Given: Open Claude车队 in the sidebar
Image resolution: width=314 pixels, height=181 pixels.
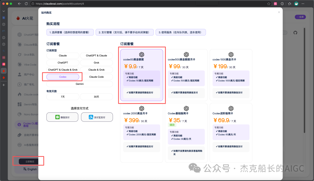Looking at the screenshot, I should tap(28, 45).
